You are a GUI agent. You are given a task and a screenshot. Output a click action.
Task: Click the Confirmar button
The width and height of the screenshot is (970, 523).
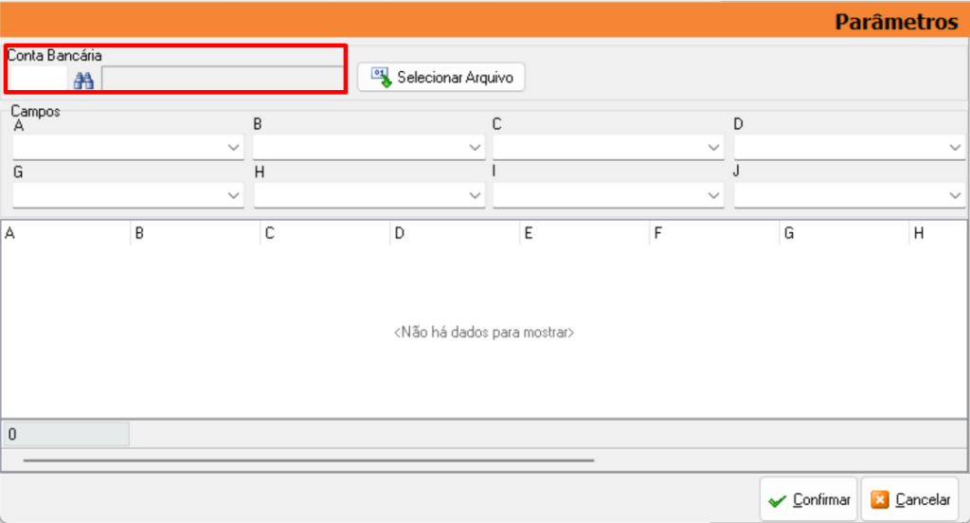(x=809, y=499)
